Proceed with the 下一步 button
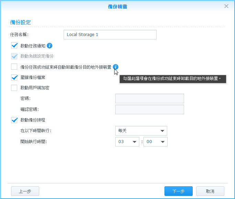 click(x=178, y=191)
